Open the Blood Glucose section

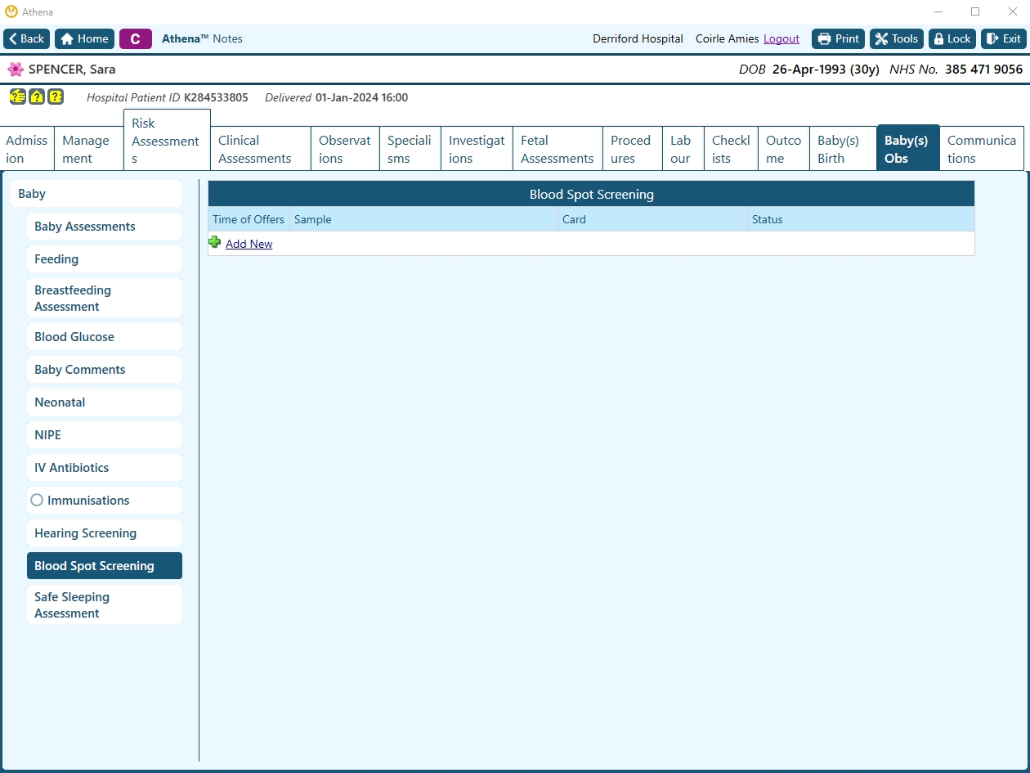[105, 337]
